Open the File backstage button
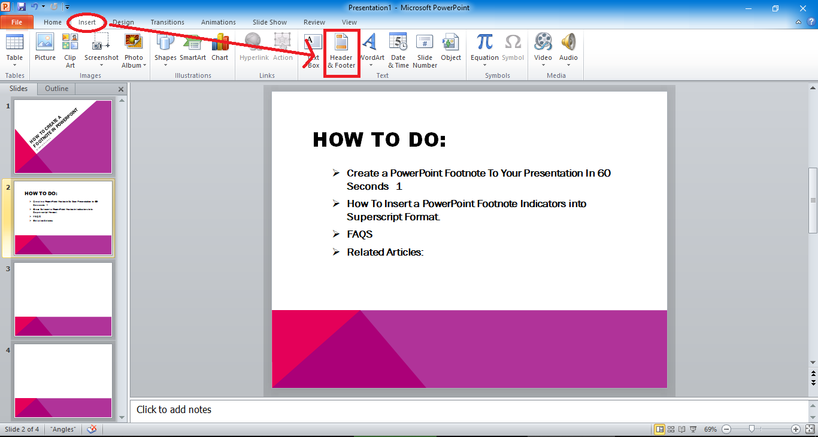Image resolution: width=818 pixels, height=437 pixels. click(x=16, y=22)
